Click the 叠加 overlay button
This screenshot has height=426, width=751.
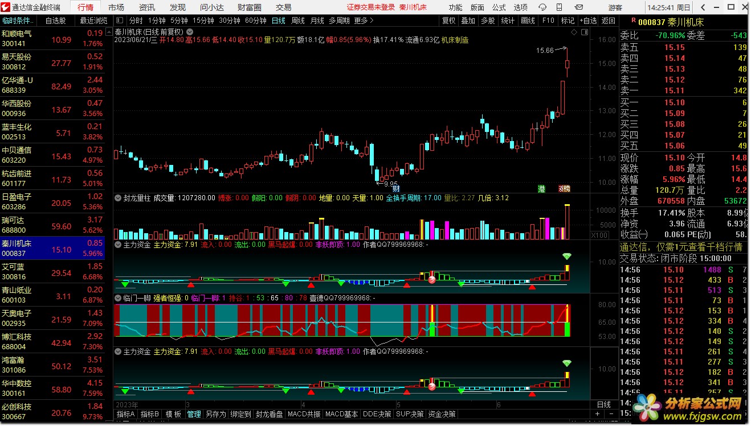pos(468,20)
